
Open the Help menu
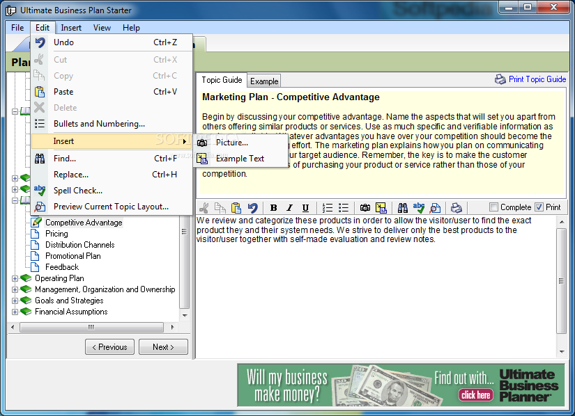click(131, 28)
